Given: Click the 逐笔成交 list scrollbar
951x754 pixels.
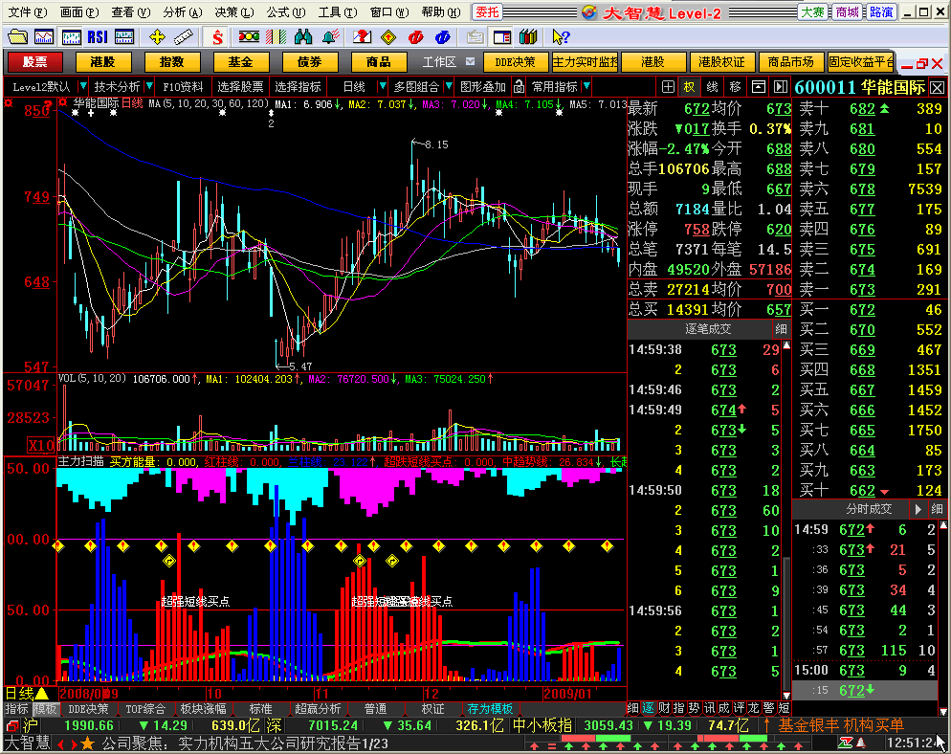Looking at the screenshot, I should tap(786, 521).
